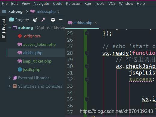The image size is (156, 117).
Task: Open the Project panel settings gear
Action: (53, 20)
